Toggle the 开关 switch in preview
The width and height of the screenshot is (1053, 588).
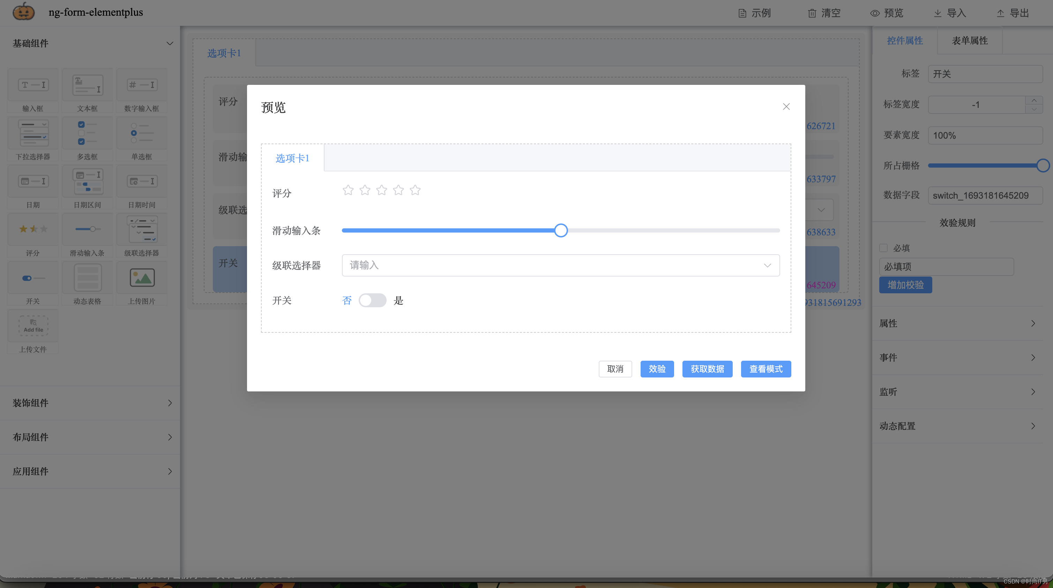click(372, 300)
